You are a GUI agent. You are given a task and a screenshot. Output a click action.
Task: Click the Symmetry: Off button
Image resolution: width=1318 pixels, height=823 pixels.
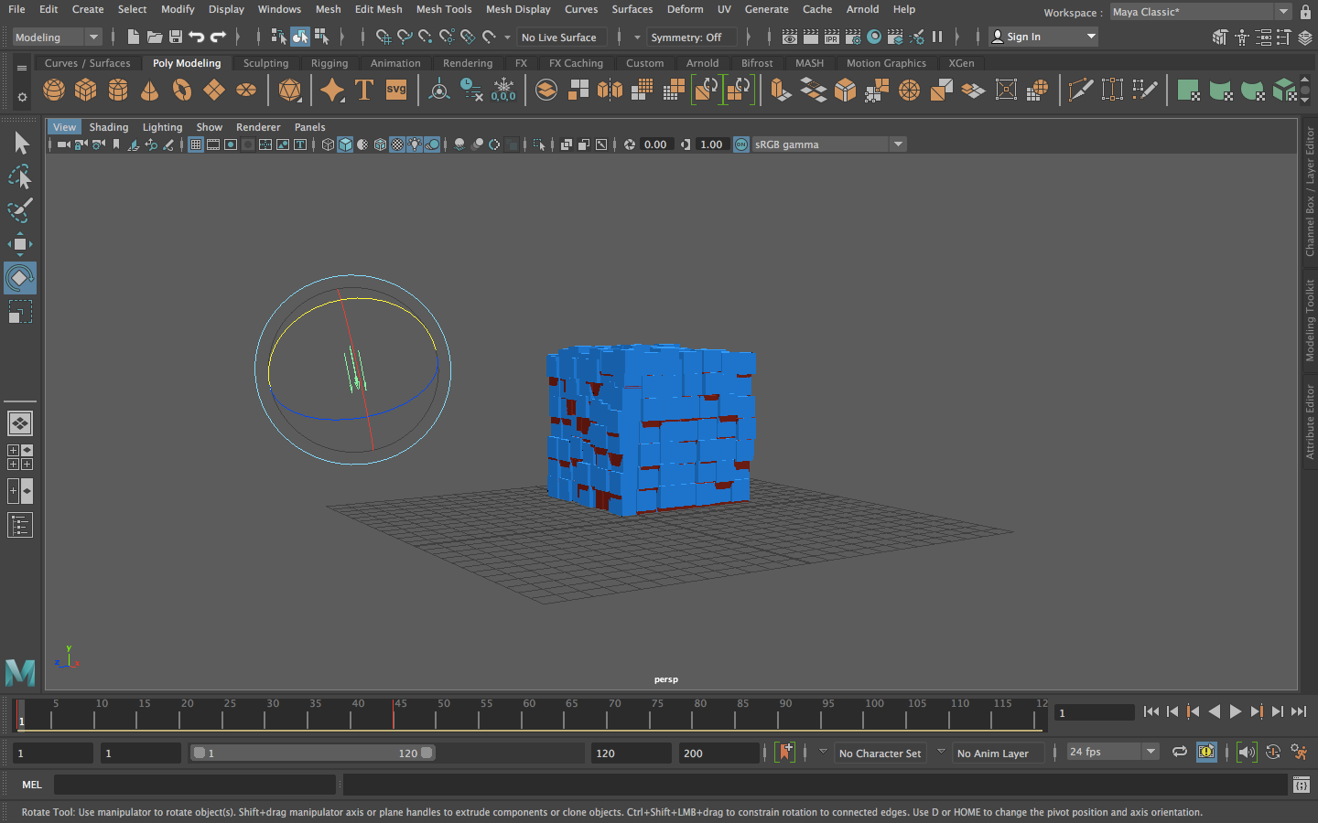686,37
